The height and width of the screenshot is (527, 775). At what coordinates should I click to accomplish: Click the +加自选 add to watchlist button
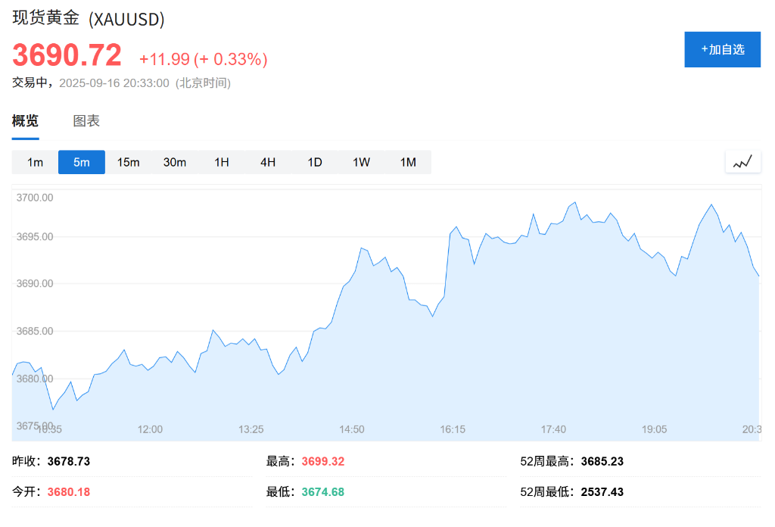click(722, 49)
